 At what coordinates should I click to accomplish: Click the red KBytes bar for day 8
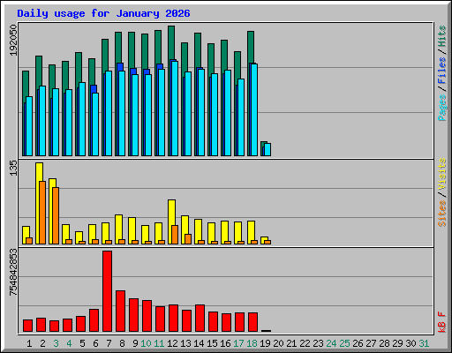point(121,312)
